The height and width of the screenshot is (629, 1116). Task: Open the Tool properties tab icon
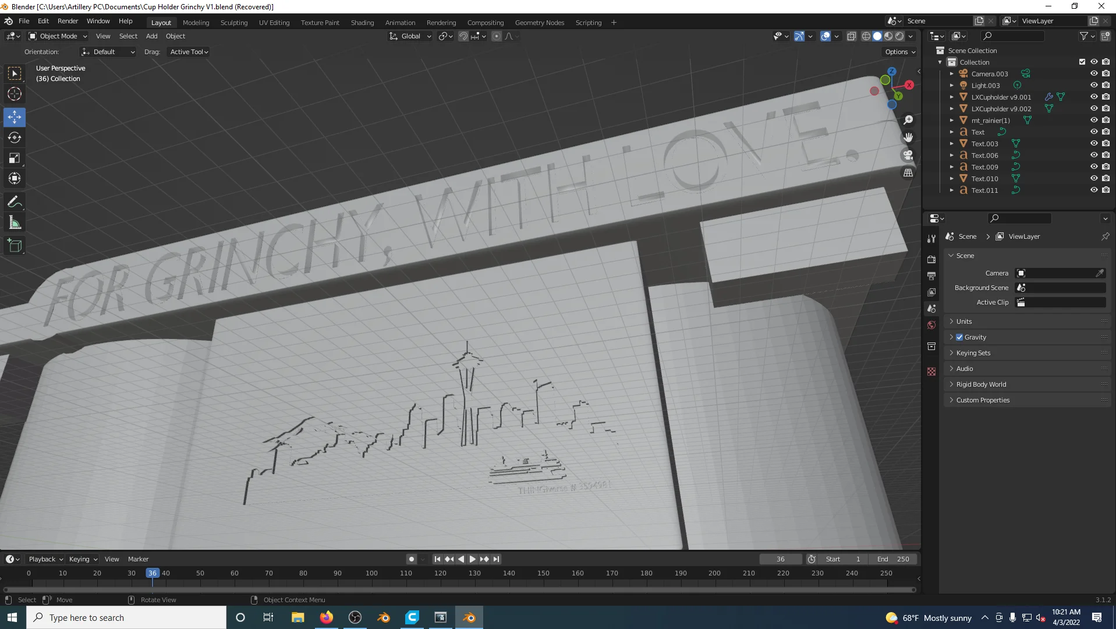(x=931, y=239)
